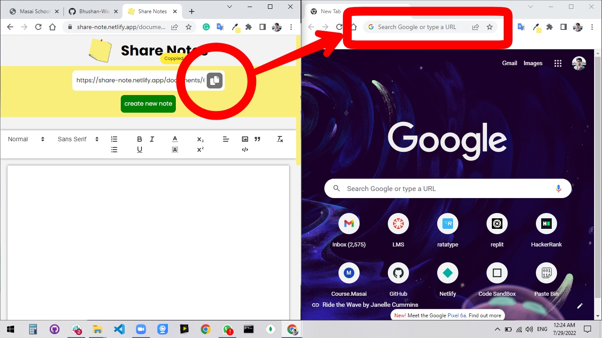Insert an ordered numbered list
Viewport: 602px width, 338px height.
[x=114, y=139]
